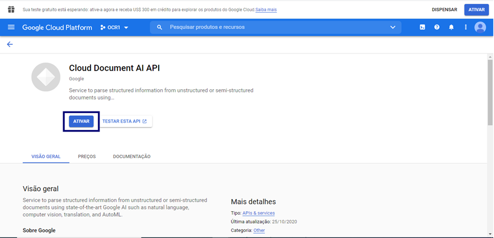Click the Visão geral section heading
Viewport: 494px width, 238px height.
(41, 188)
